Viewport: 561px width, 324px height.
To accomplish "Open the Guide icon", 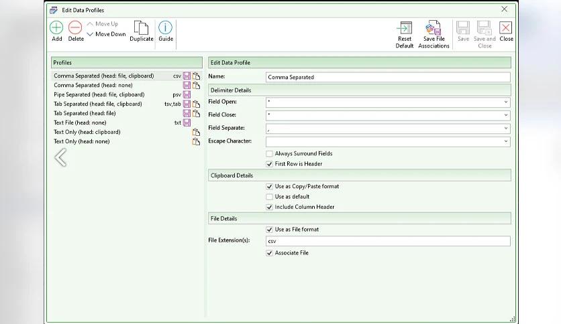I will coord(165,28).
